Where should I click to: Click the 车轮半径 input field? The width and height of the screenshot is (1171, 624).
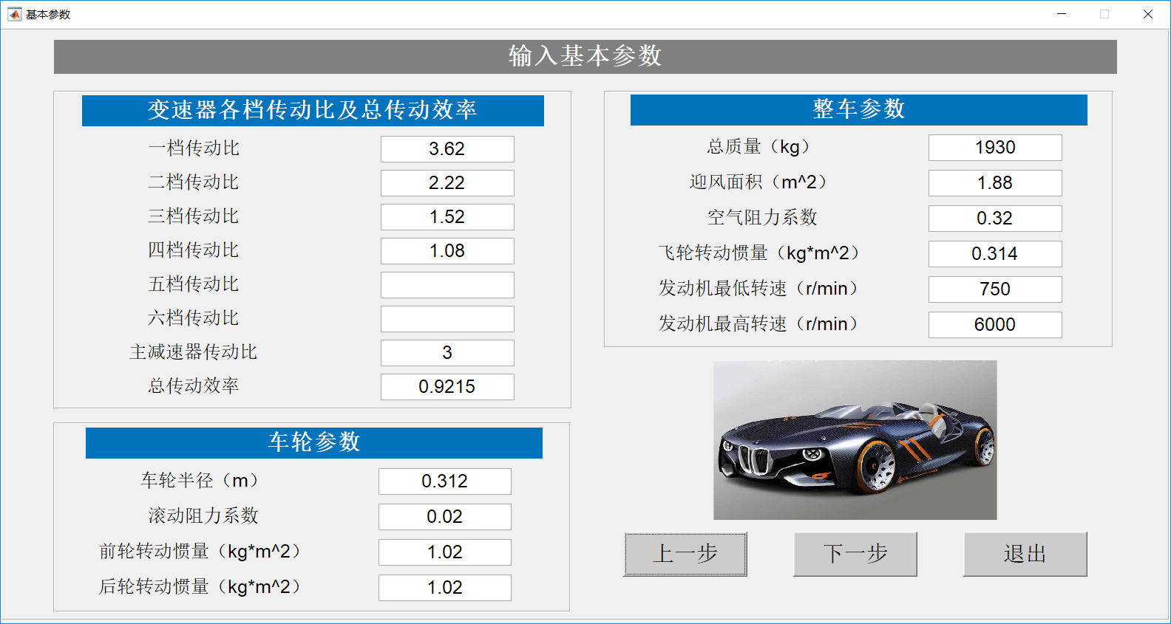pyautogui.click(x=444, y=481)
